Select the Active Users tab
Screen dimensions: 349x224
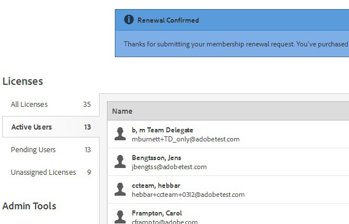[51, 127]
